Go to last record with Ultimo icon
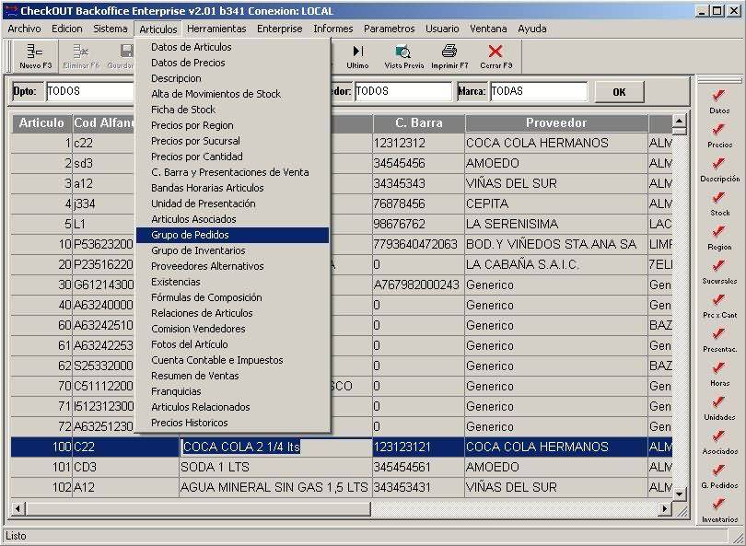The height and width of the screenshot is (546, 746). [357, 56]
